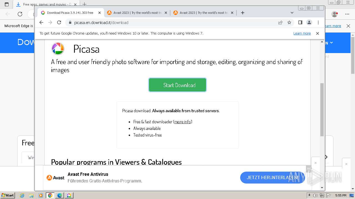Switch to Chrome in the taskbar
355x199 pixels.
point(50,195)
